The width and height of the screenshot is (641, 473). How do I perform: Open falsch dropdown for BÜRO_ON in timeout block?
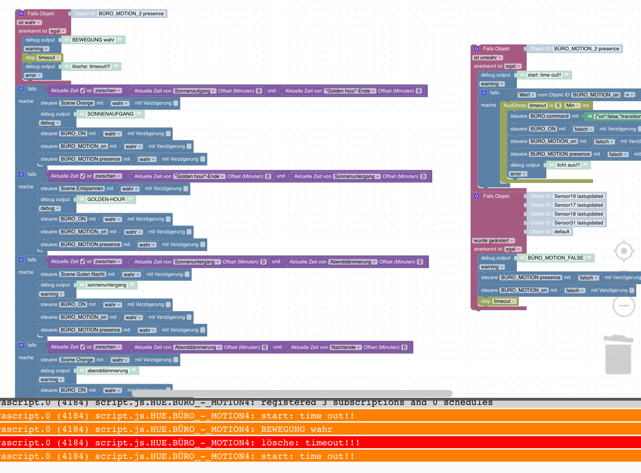pos(583,129)
